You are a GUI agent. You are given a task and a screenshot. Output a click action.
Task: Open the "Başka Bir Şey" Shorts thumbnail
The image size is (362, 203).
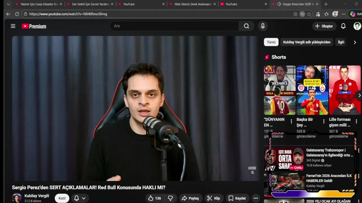click(x=312, y=90)
